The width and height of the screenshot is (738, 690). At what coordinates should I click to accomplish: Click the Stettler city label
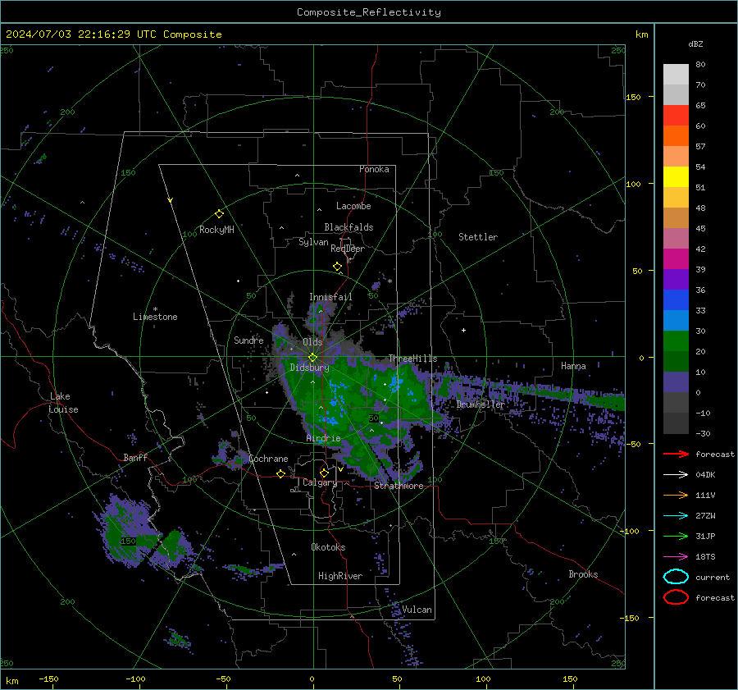click(478, 237)
